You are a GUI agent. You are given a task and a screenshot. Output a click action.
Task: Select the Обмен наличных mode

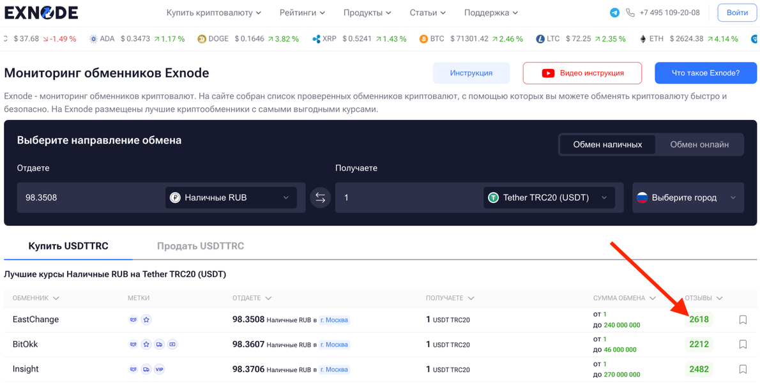coord(607,144)
